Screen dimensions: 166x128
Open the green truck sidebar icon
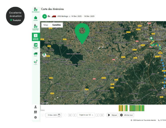[x=35, y=54]
